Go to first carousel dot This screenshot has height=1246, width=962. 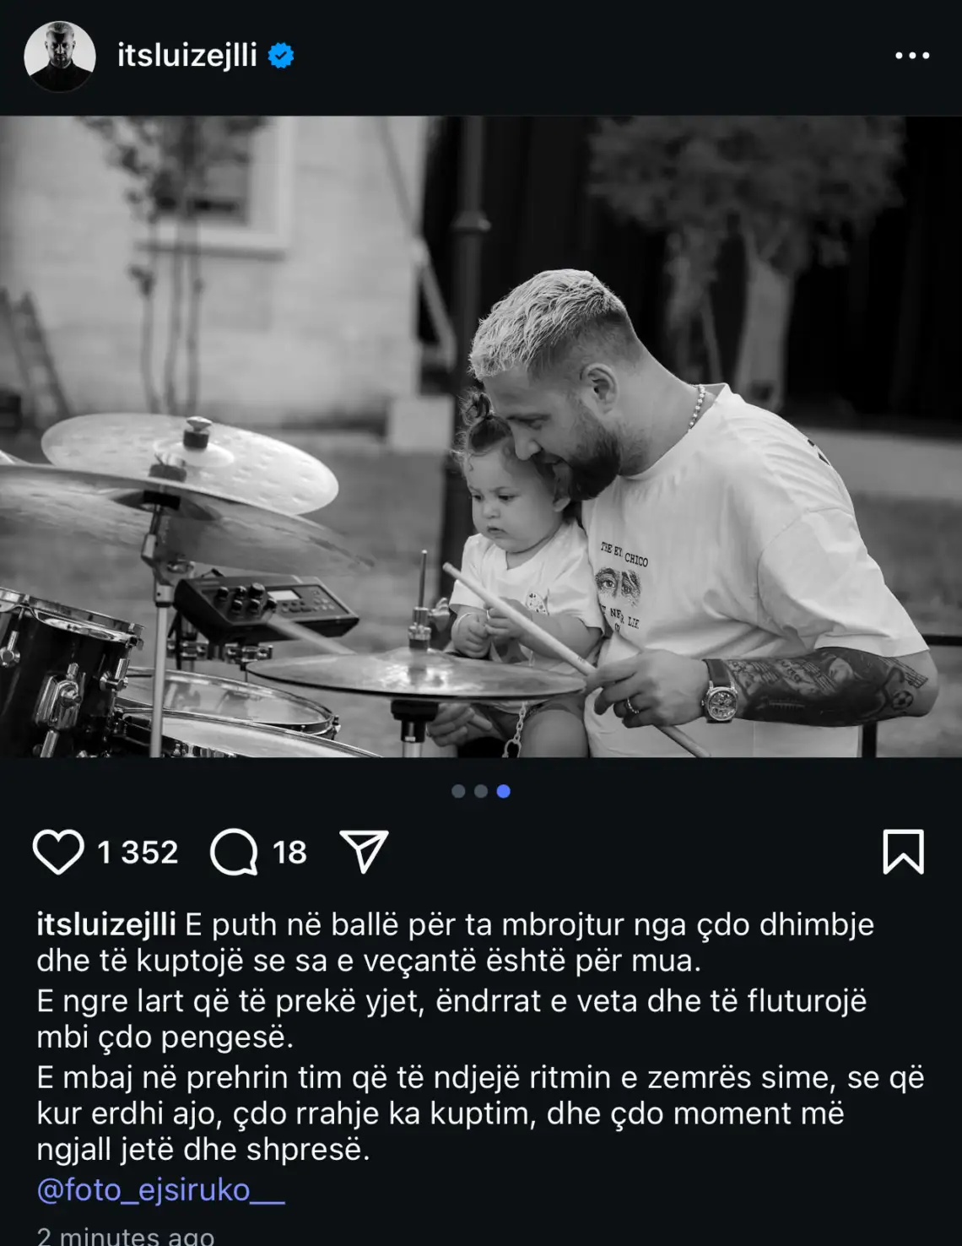pyautogui.click(x=458, y=791)
